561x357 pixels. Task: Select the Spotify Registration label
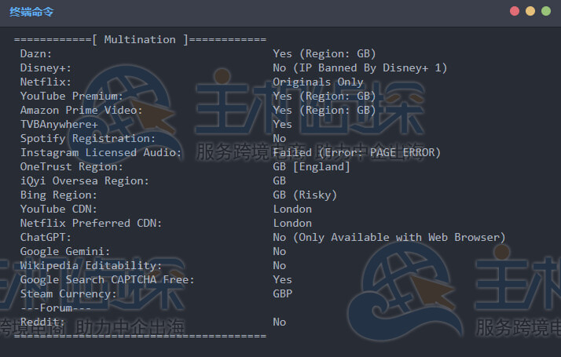click(88, 138)
